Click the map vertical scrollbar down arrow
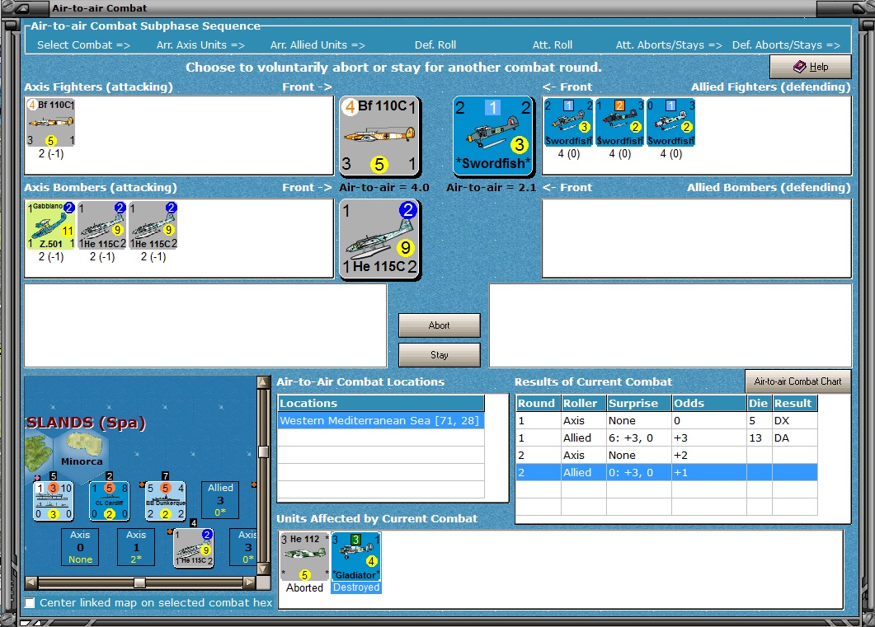The height and width of the screenshot is (627, 875). (x=263, y=569)
